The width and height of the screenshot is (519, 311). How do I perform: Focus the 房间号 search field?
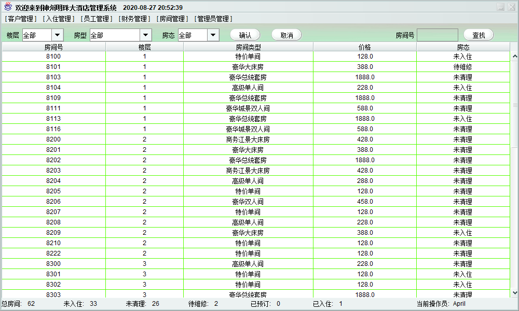point(437,35)
